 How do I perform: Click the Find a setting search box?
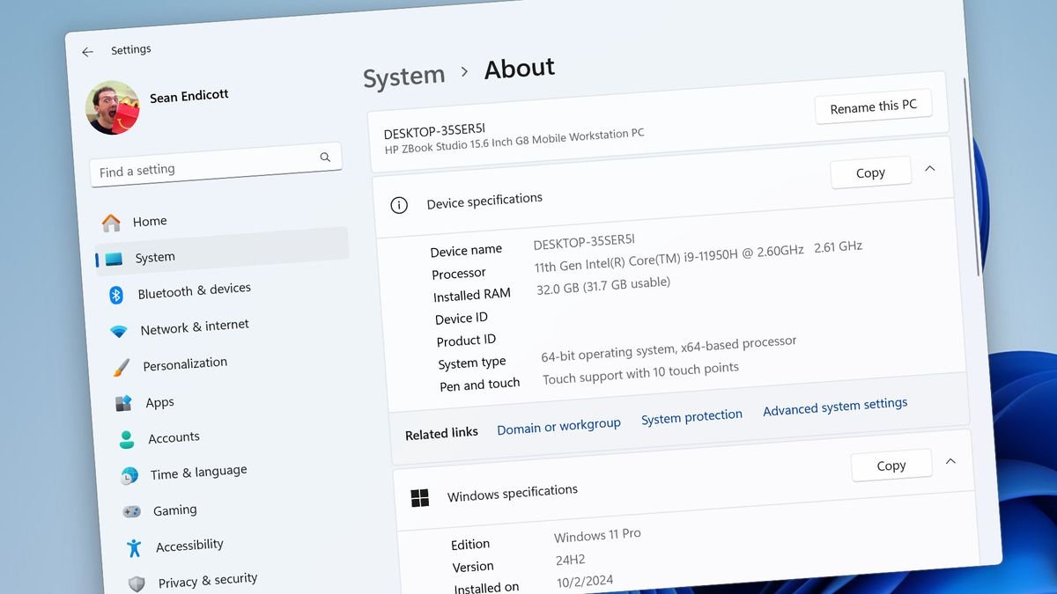[x=215, y=165]
